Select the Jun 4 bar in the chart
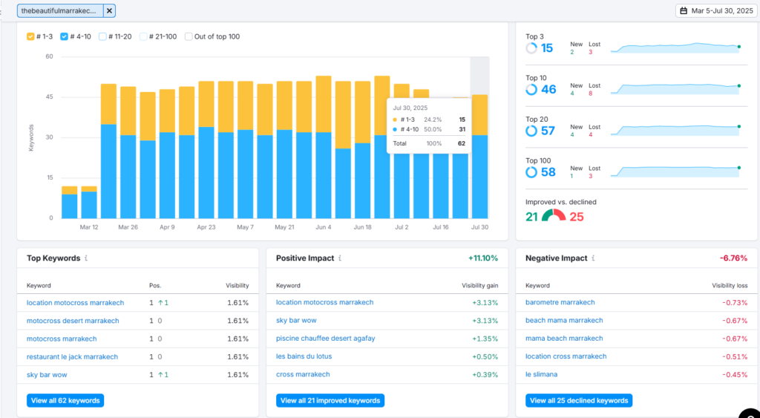 (324, 147)
